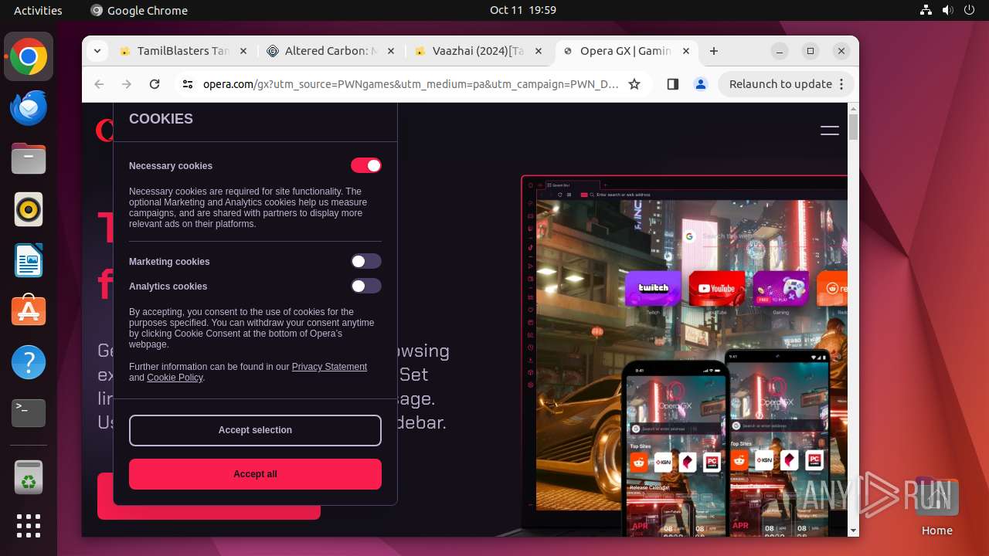Open the Chrome side panel icon
989x556 pixels.
pyautogui.click(x=672, y=84)
